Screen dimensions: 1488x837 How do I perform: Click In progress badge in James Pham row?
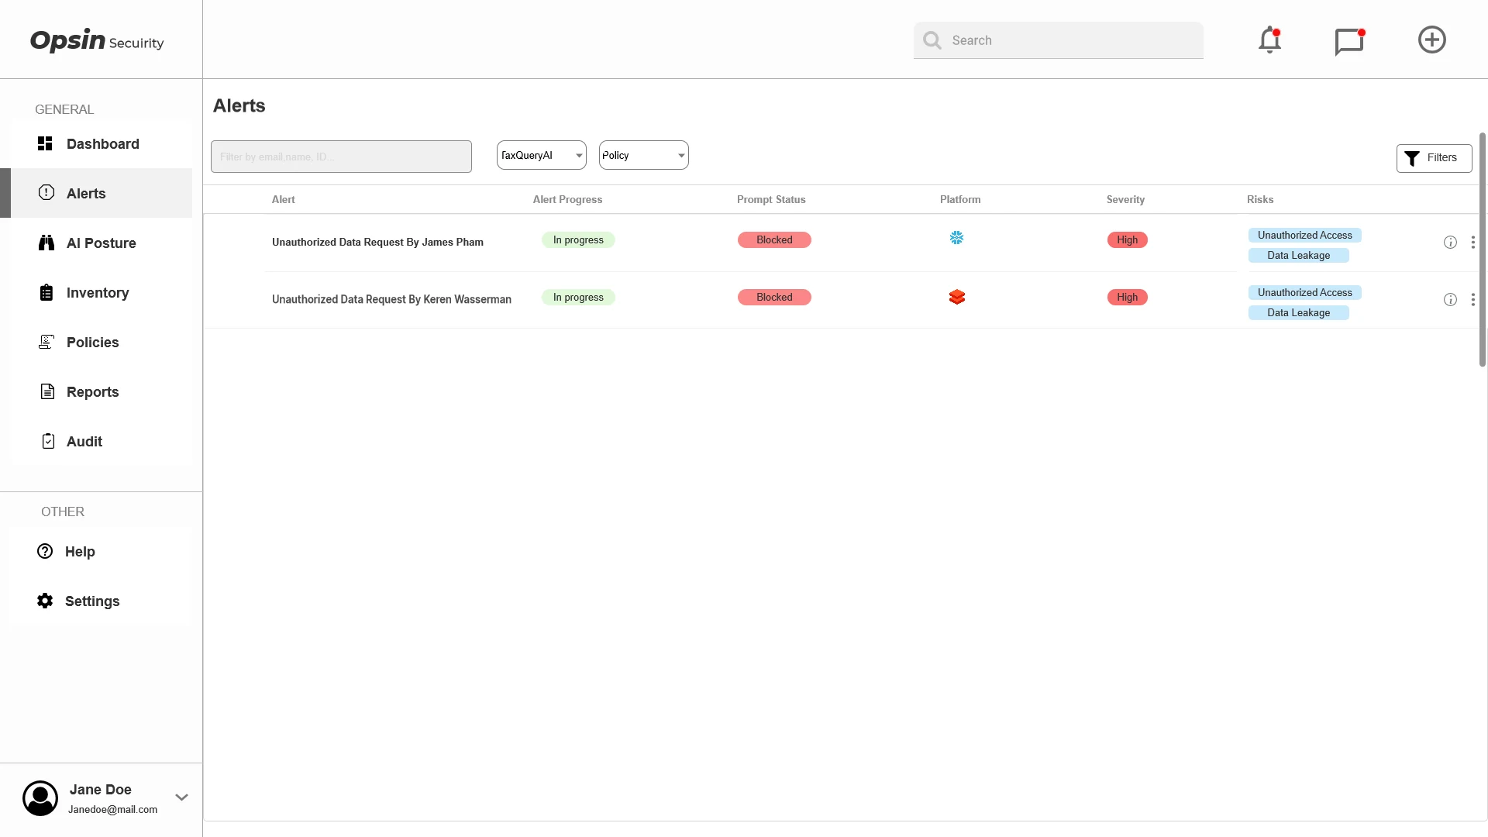578,240
